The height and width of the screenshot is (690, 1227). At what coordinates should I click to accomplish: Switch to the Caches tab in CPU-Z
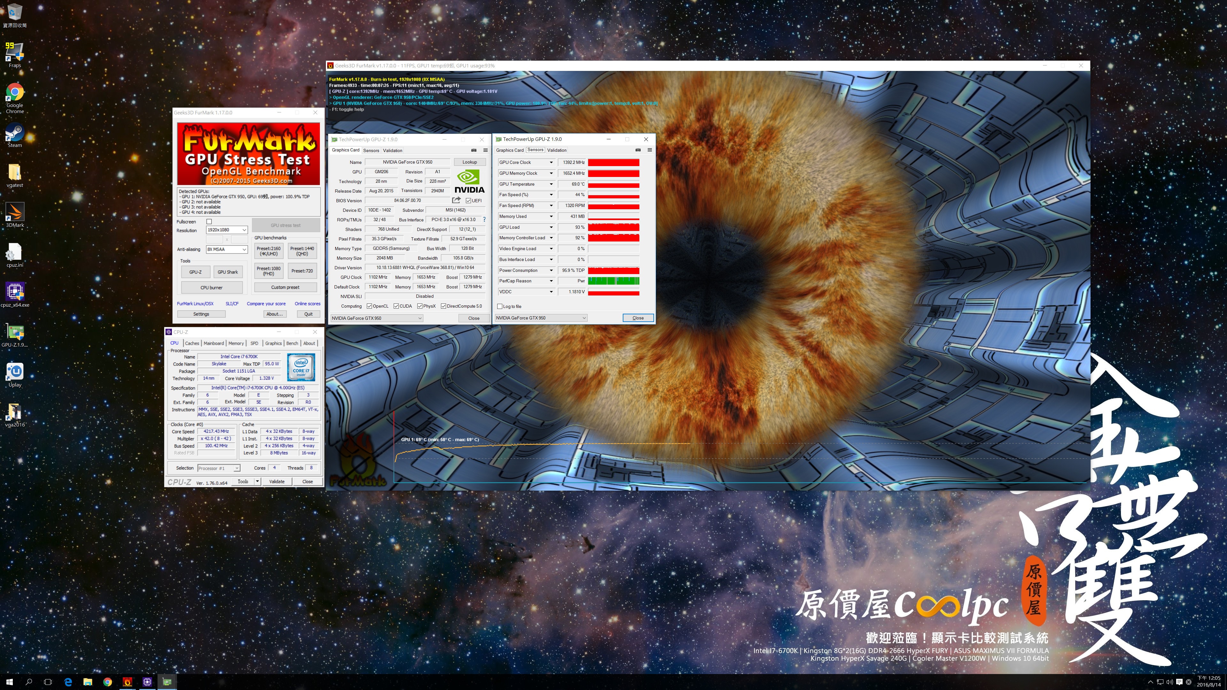click(192, 343)
